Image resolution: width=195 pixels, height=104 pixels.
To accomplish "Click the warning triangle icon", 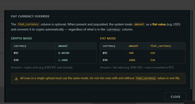I will (16, 79).
